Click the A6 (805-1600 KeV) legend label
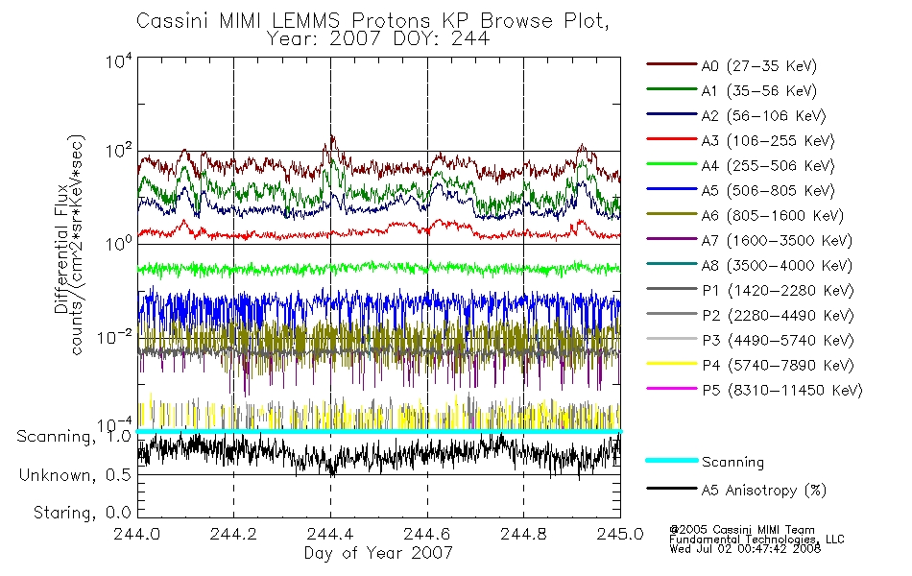 pyautogui.click(x=773, y=216)
